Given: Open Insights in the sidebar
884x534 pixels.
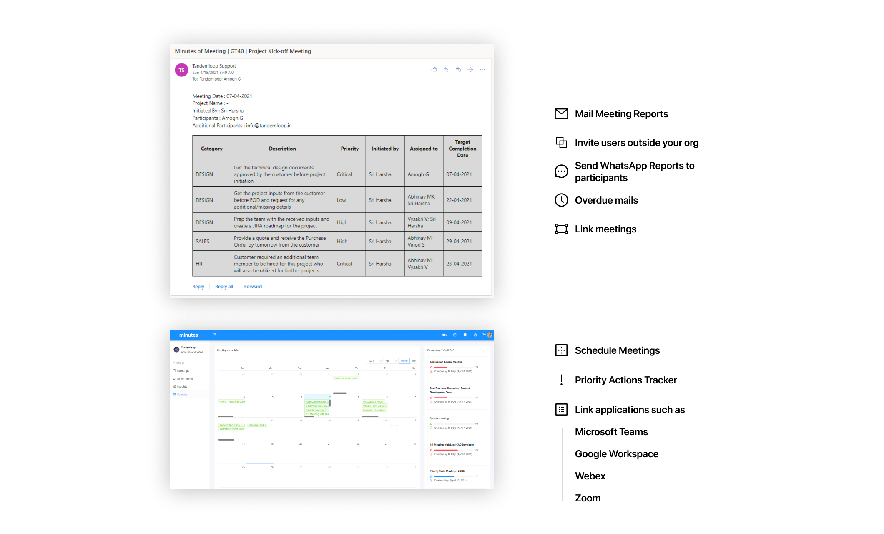Looking at the screenshot, I should (182, 387).
